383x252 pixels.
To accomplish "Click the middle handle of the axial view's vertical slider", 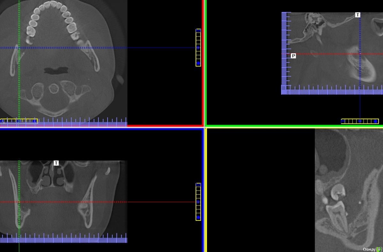I will pos(198,48).
